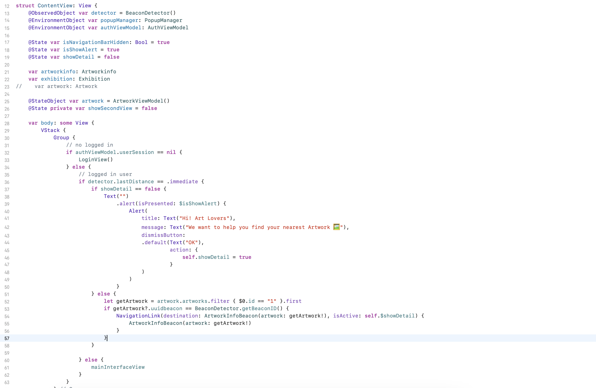Click the mainInterfaceView identifier
Image resolution: width=596 pixels, height=388 pixels.
pyautogui.click(x=118, y=367)
